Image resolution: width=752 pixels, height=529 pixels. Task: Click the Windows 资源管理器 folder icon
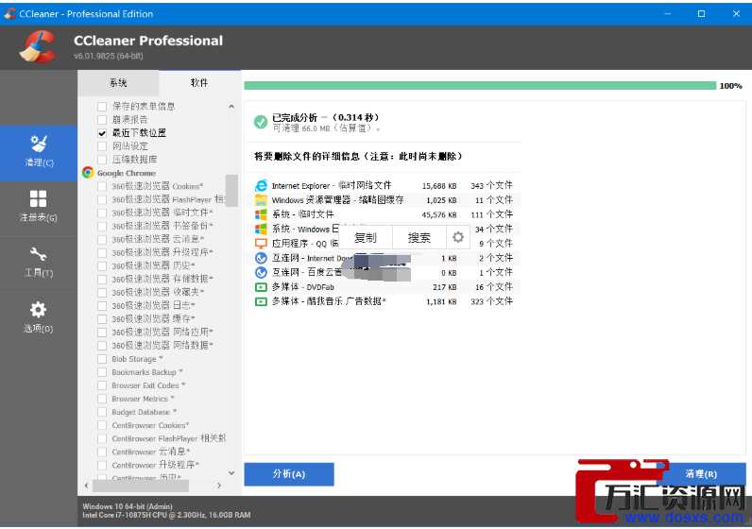pos(261,200)
